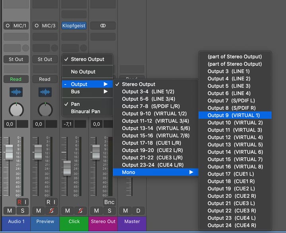Expand the Bus submenu
Viewport: 286px width, 233px height.
click(x=87, y=92)
